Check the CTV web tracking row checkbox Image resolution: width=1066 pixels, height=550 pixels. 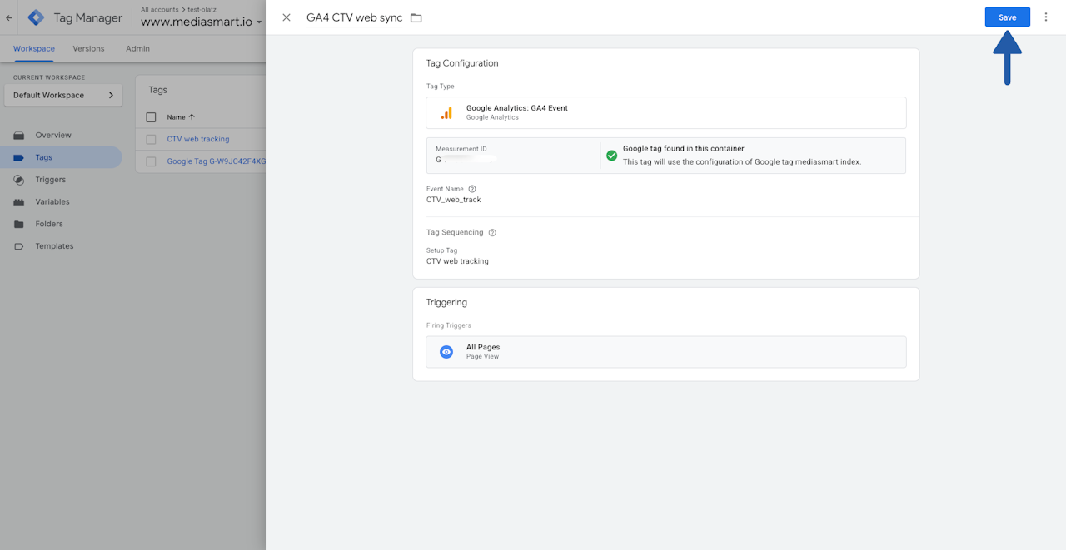coord(151,140)
